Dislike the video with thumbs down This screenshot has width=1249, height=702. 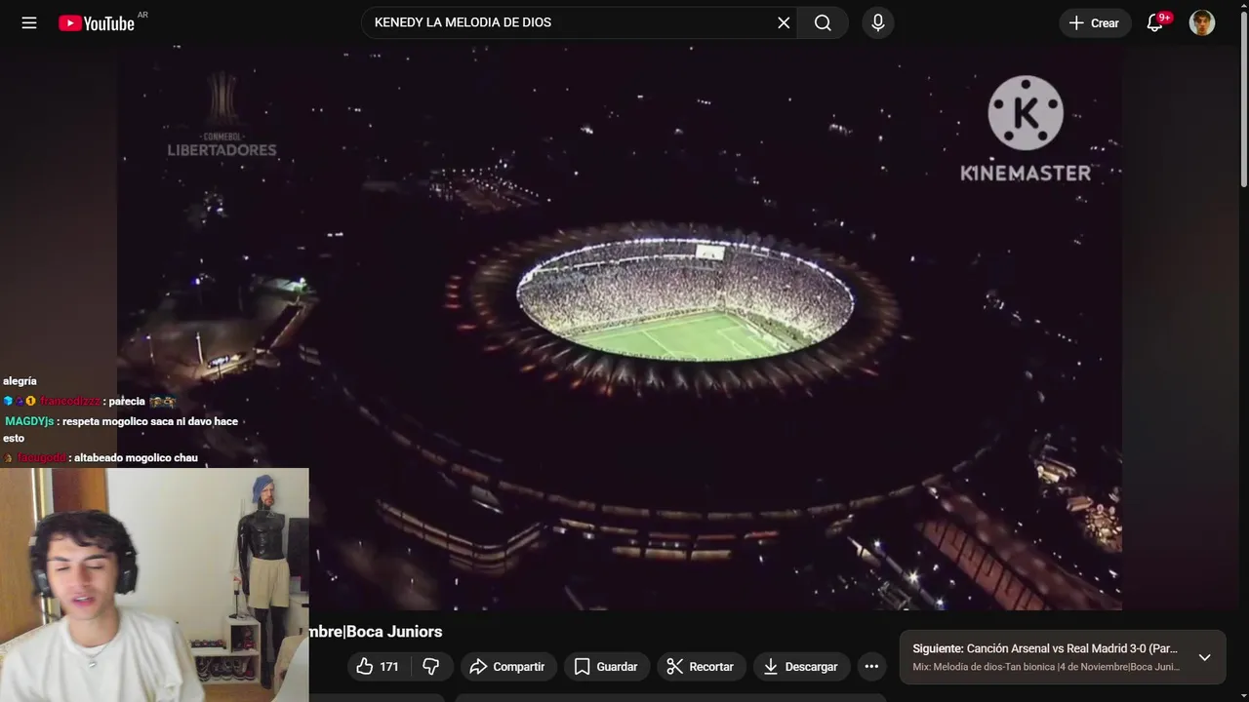click(430, 666)
